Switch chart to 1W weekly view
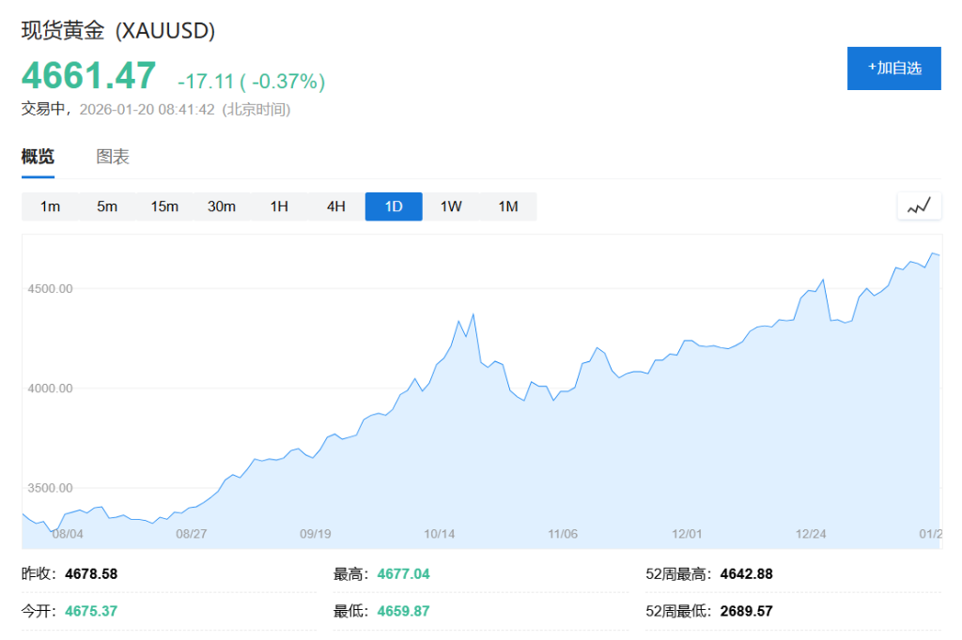The image size is (962, 640). (x=451, y=206)
